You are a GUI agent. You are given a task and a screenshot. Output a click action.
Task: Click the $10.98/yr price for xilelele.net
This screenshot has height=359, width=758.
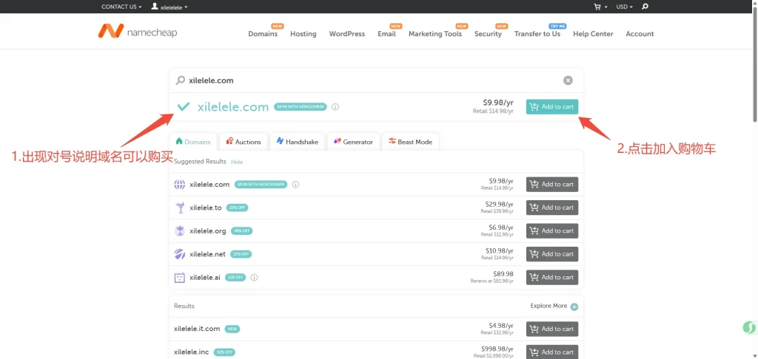pyautogui.click(x=500, y=250)
